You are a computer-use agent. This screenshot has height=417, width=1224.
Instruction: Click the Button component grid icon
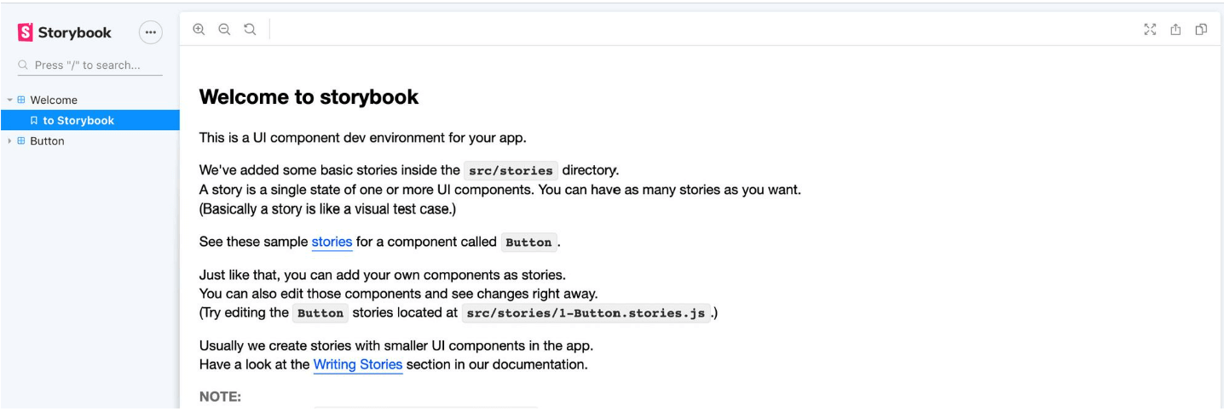pos(21,141)
